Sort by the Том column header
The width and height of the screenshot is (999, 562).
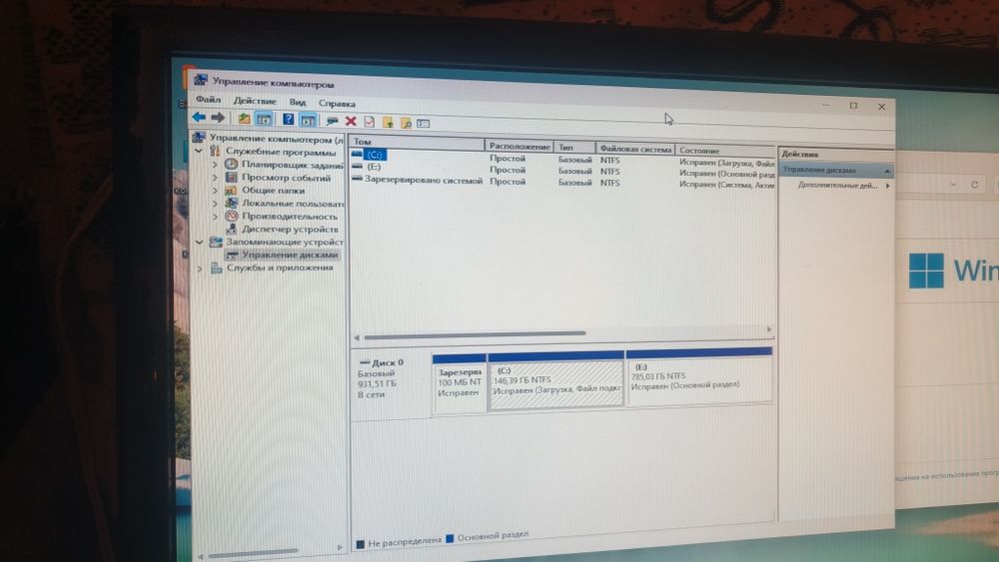click(418, 142)
